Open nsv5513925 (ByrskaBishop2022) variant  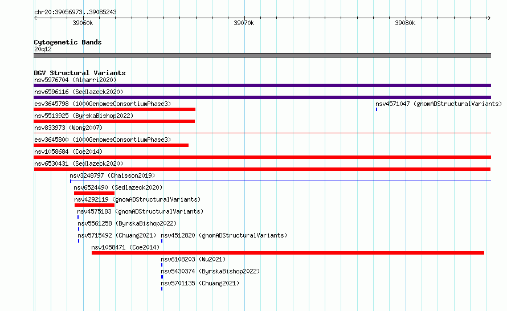coord(84,116)
